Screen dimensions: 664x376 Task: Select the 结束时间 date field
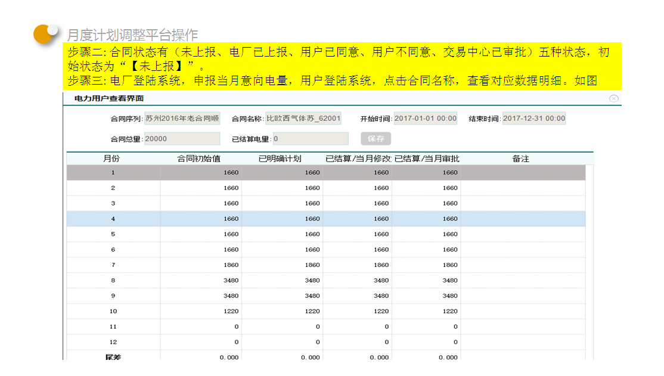tap(533, 119)
